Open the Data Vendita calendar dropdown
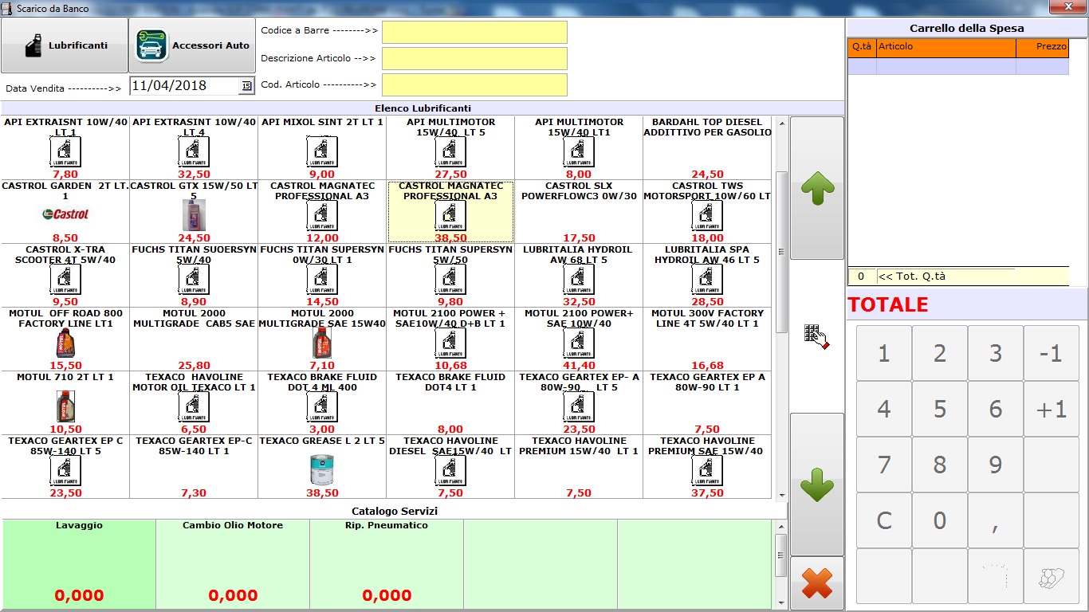Screen dimensions: 1089x612 246,86
